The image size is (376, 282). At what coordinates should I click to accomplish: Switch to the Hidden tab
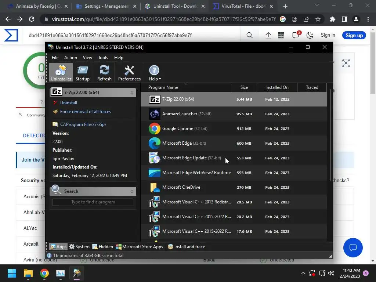[x=103, y=246]
